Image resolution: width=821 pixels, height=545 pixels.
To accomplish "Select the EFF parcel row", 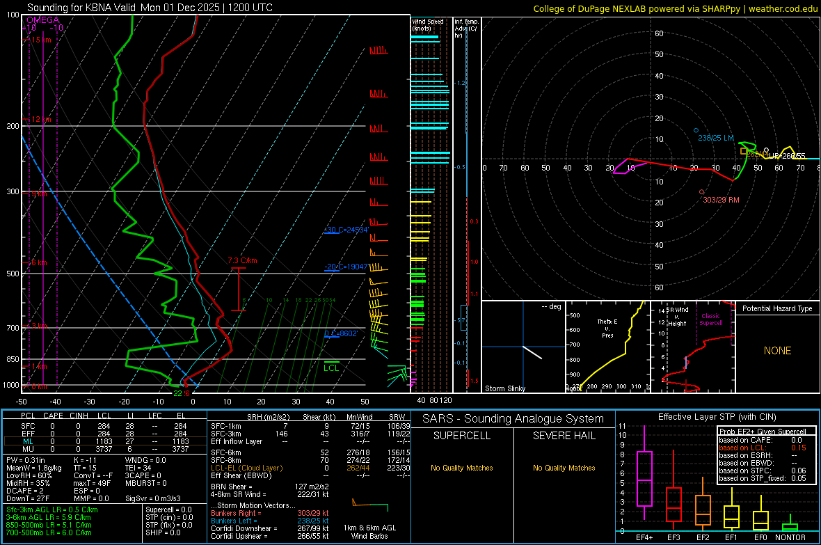I will pos(105,434).
